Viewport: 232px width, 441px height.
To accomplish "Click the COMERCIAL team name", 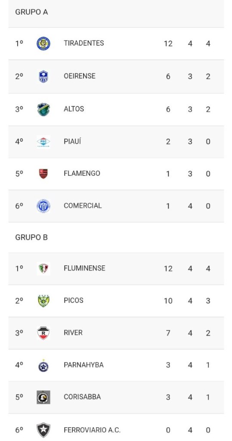I will click(x=83, y=205).
